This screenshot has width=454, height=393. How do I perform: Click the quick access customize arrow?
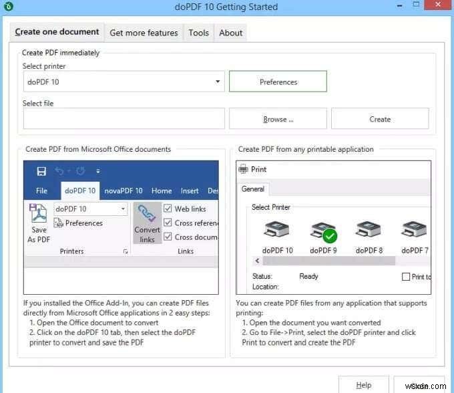98,171
